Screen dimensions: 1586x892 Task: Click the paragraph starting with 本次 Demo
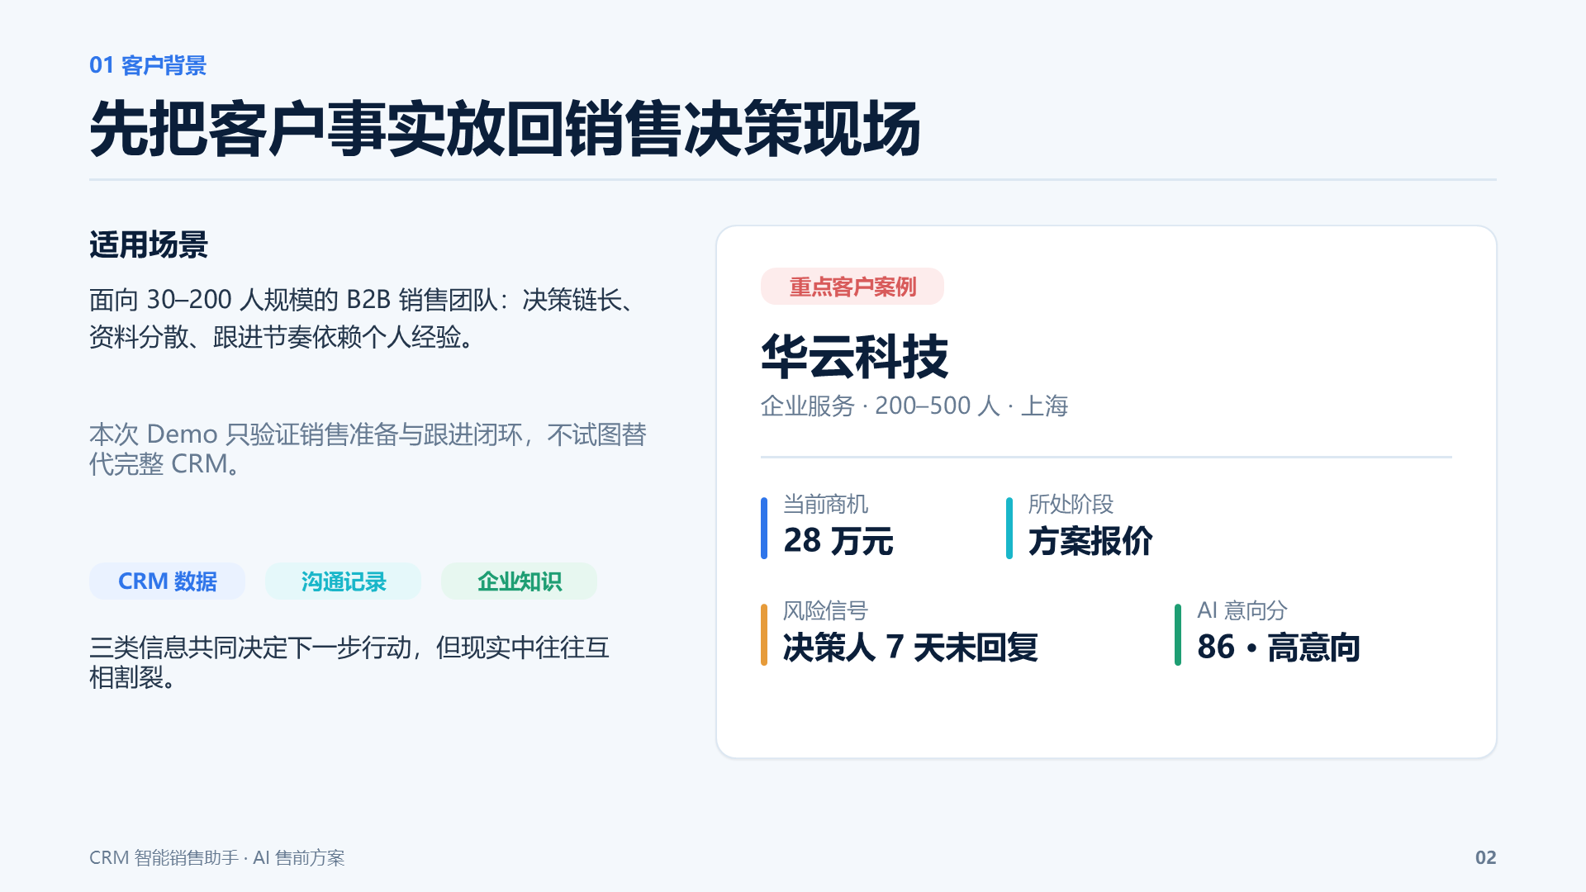pyautogui.click(x=368, y=449)
